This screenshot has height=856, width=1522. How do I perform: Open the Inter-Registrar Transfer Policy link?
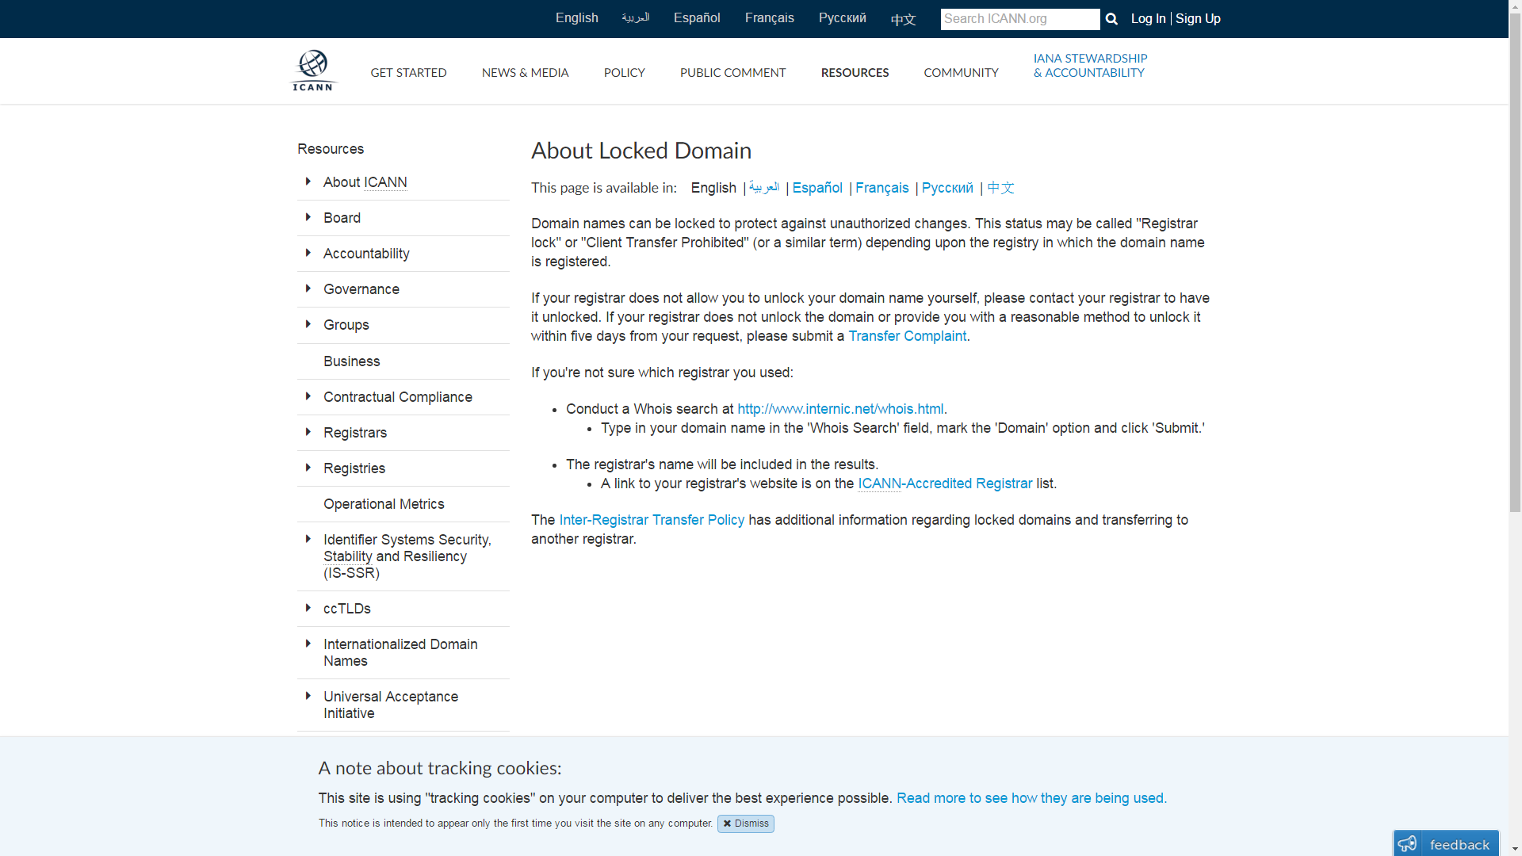[x=652, y=520]
